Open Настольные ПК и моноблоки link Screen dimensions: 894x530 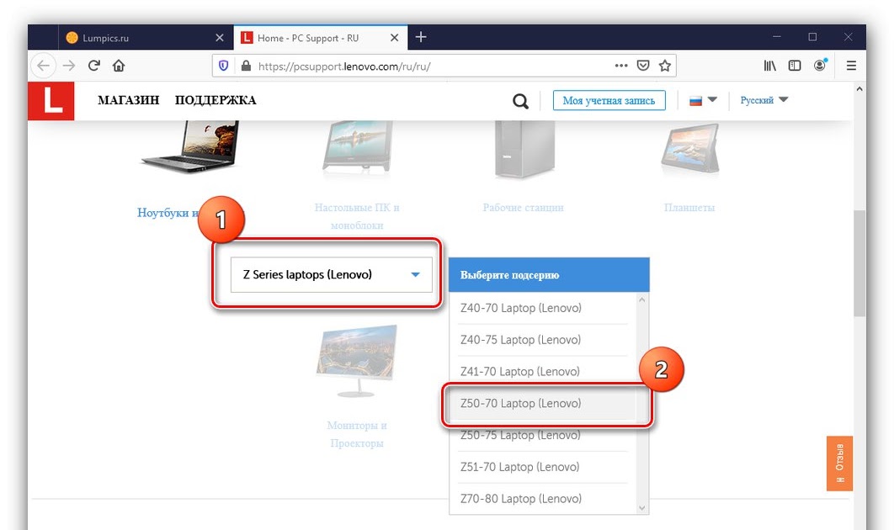[357, 216]
